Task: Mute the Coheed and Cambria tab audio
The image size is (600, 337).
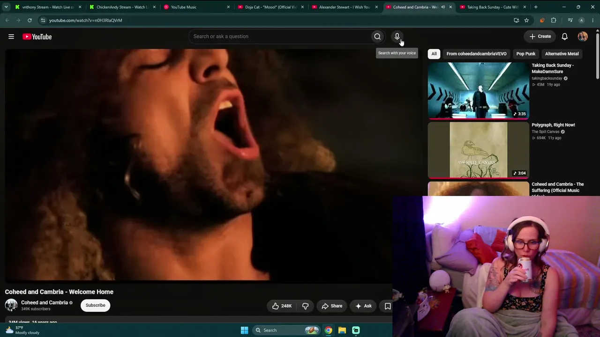Action: tap(442, 7)
